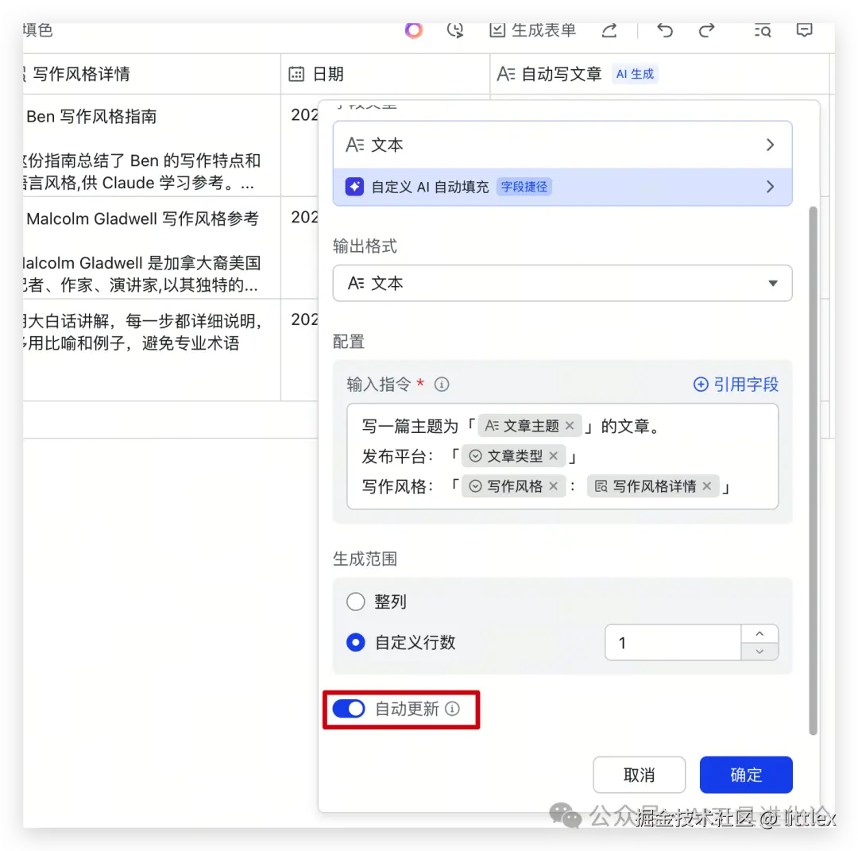Click the up arrow of the row count stepper
The image size is (858, 851).
(759, 632)
